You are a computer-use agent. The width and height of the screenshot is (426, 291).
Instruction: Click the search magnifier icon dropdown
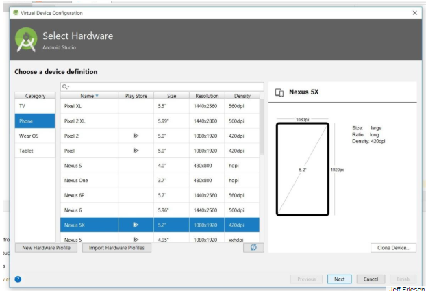click(66, 87)
